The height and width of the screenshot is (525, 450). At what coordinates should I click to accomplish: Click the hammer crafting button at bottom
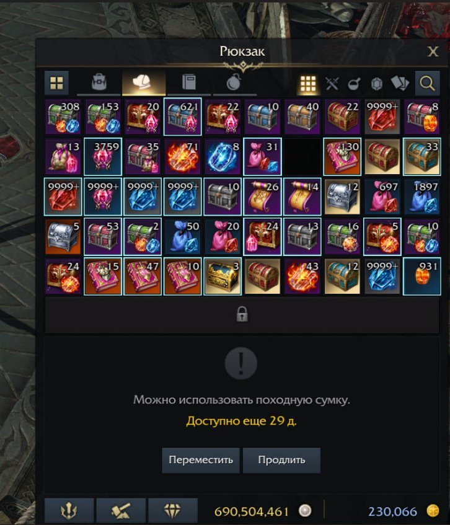click(121, 511)
